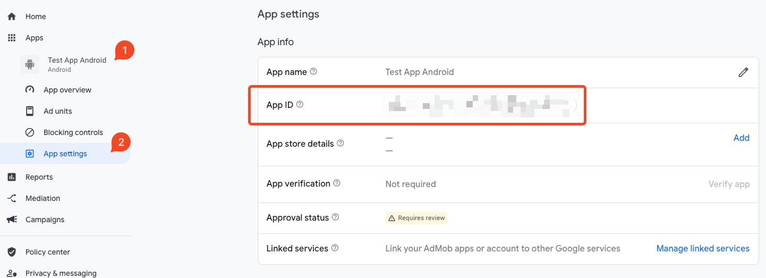Click the Ad units phone icon
Image resolution: width=766 pixels, height=278 pixels.
click(x=30, y=111)
